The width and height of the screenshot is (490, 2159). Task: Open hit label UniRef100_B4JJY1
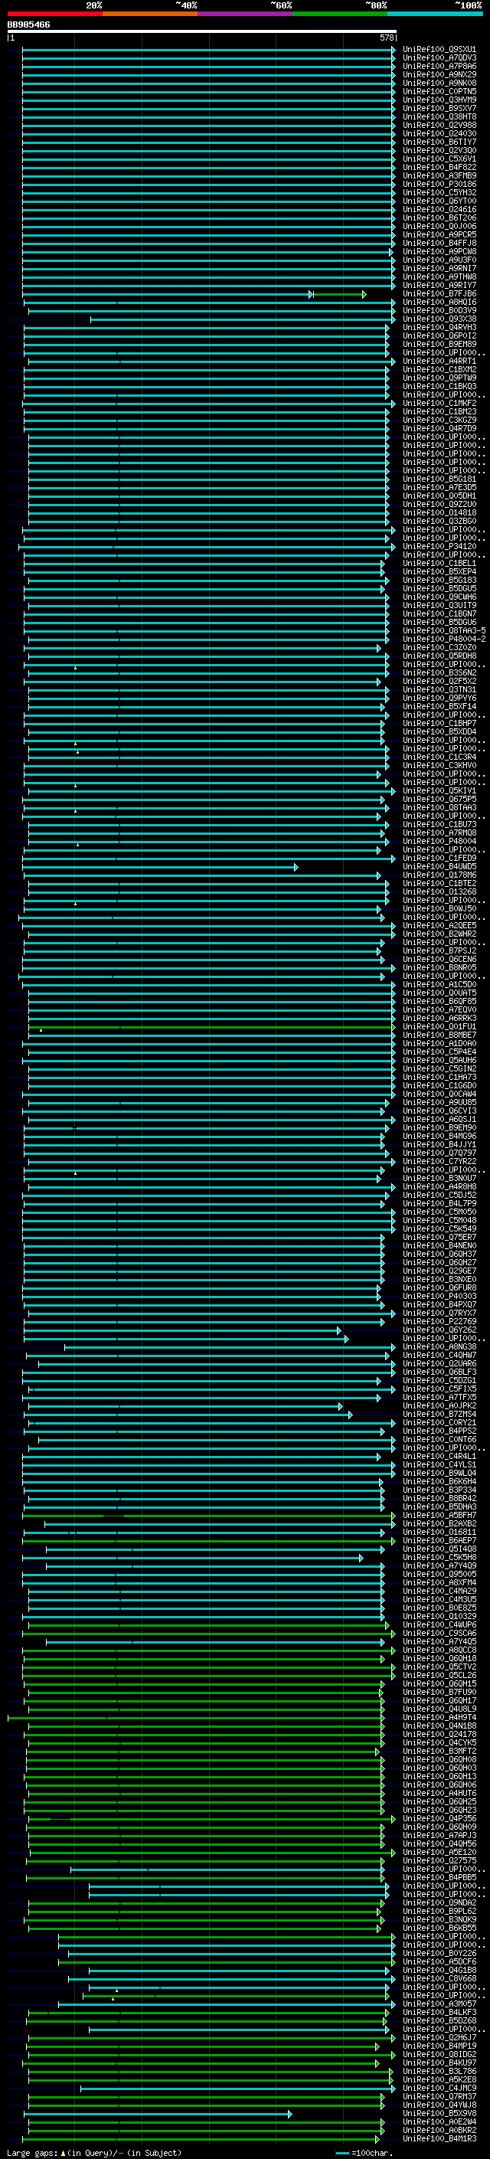[439, 1144]
